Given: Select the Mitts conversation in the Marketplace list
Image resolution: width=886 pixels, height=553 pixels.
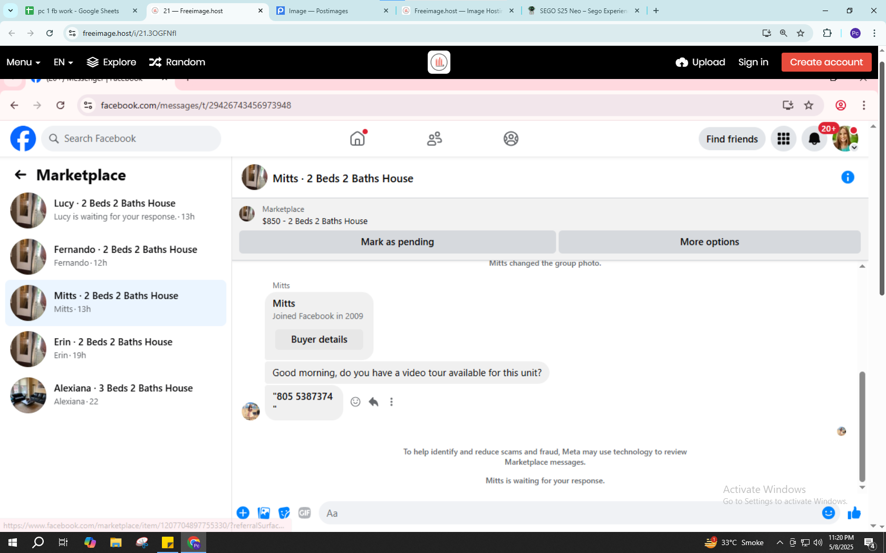Looking at the screenshot, I should click(x=115, y=303).
